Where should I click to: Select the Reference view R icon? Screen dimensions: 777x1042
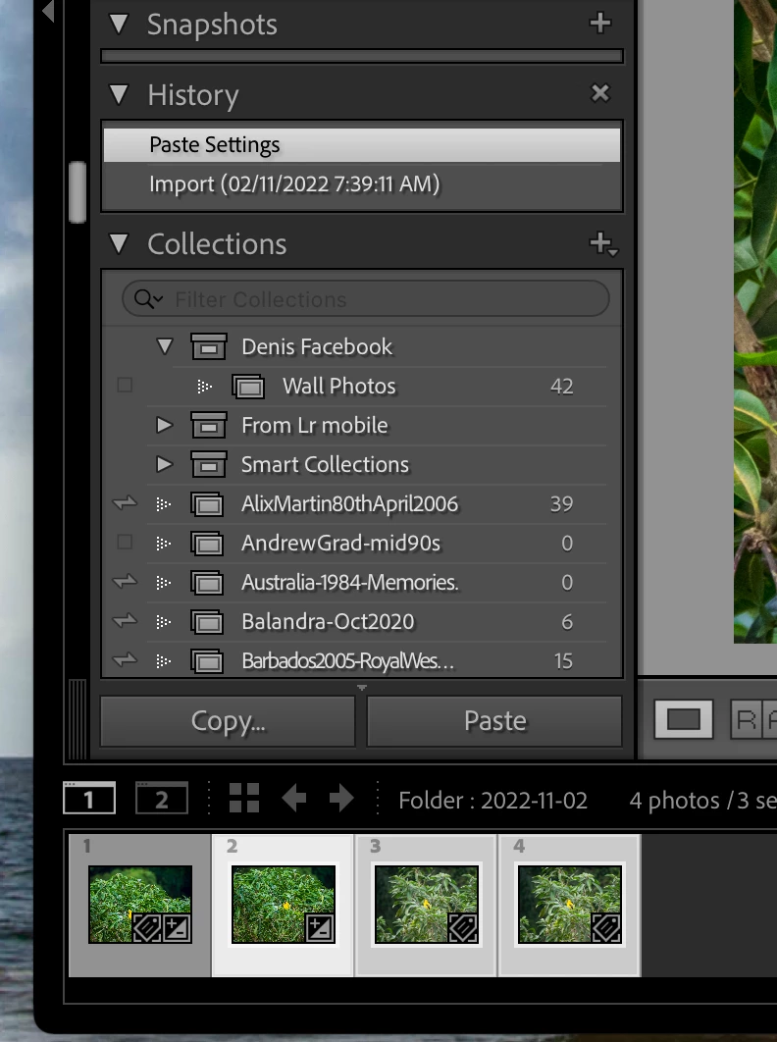pyautogui.click(x=747, y=719)
